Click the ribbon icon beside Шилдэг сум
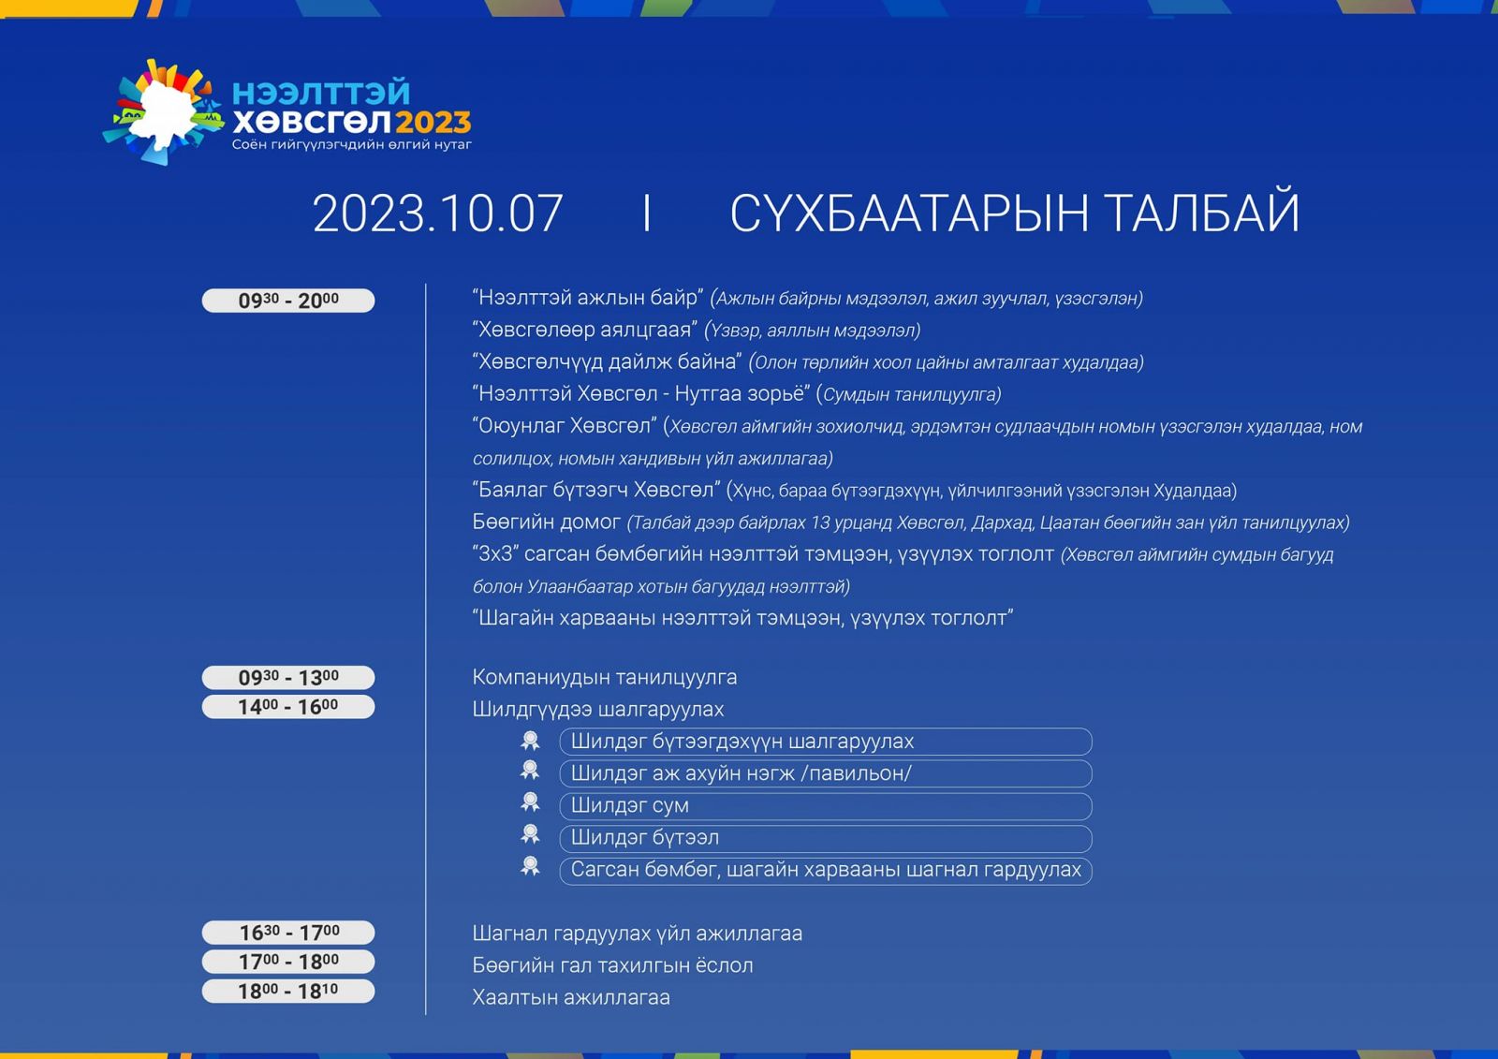 530,802
